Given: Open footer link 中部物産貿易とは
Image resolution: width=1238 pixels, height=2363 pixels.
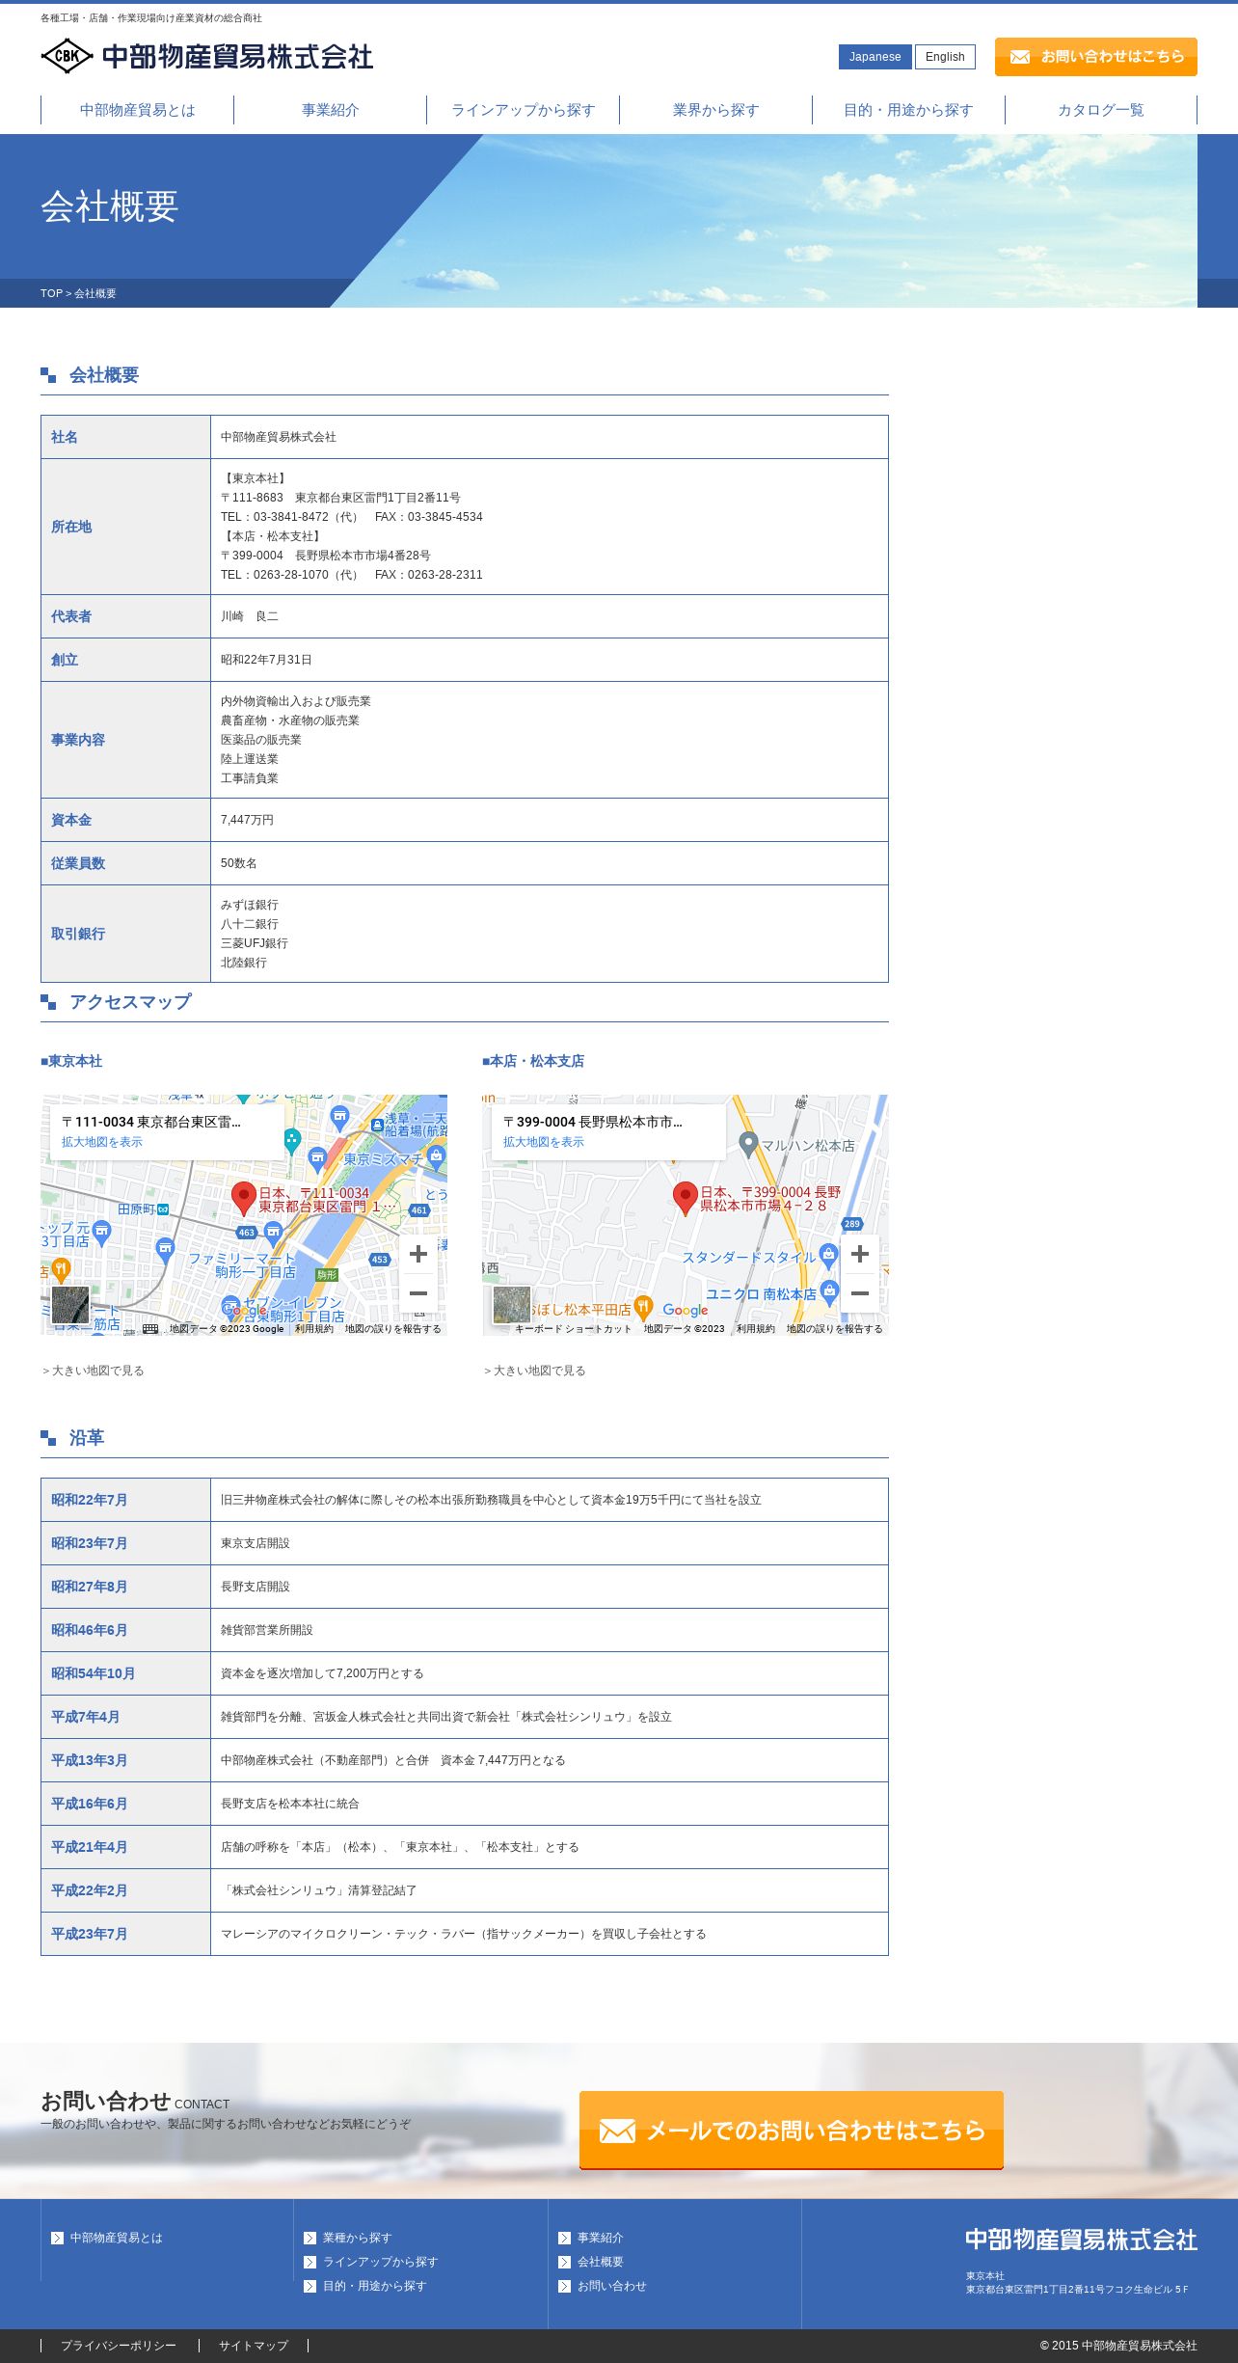Looking at the screenshot, I should (116, 2238).
